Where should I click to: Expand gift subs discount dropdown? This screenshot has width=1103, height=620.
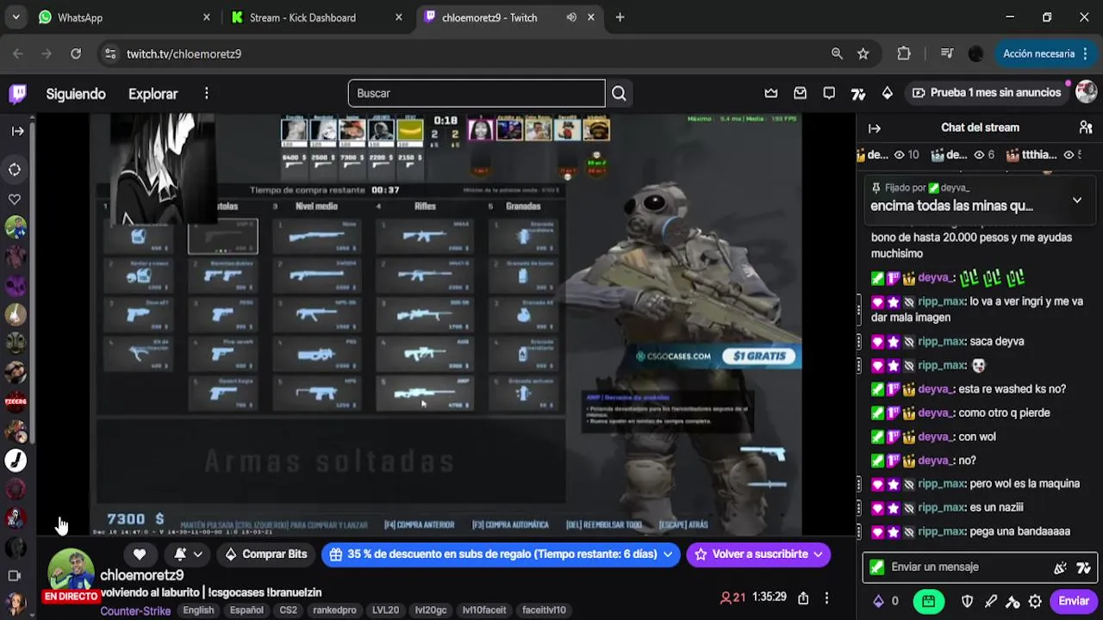pos(668,555)
